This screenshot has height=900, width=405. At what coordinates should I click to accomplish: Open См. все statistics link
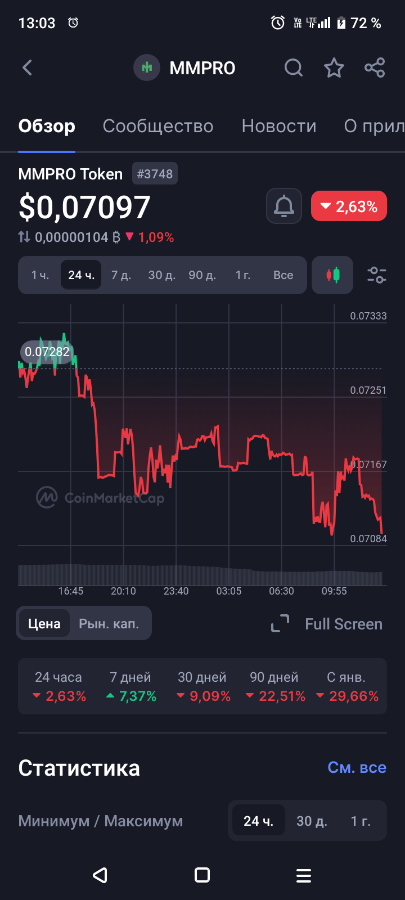(357, 768)
